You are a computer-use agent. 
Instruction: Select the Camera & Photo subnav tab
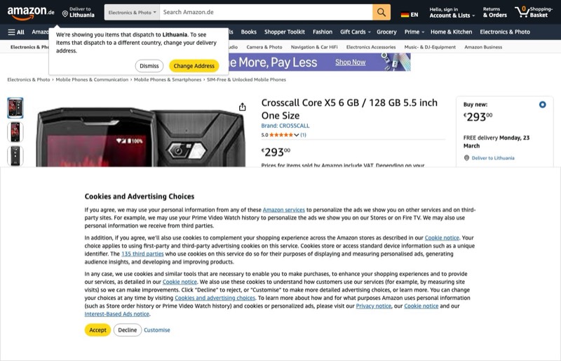[x=264, y=47]
